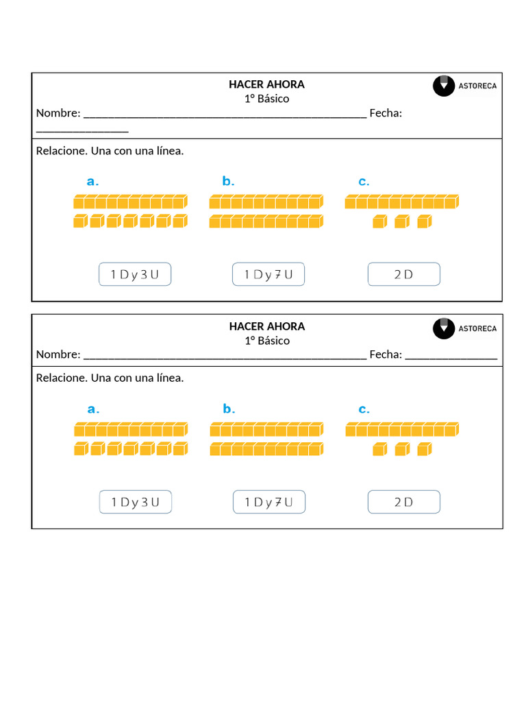Select the '1 D y 3 U' box in top worksheet

pos(135,274)
